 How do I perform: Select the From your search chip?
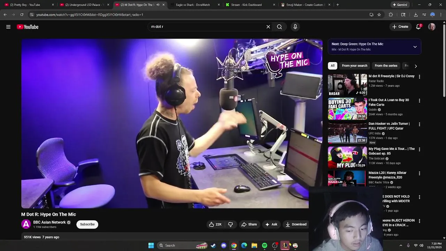click(x=354, y=66)
